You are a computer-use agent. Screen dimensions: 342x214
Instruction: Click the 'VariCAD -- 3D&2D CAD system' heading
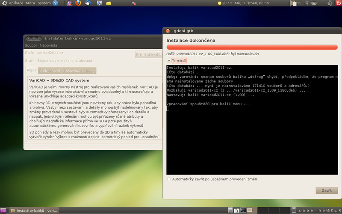point(59,80)
